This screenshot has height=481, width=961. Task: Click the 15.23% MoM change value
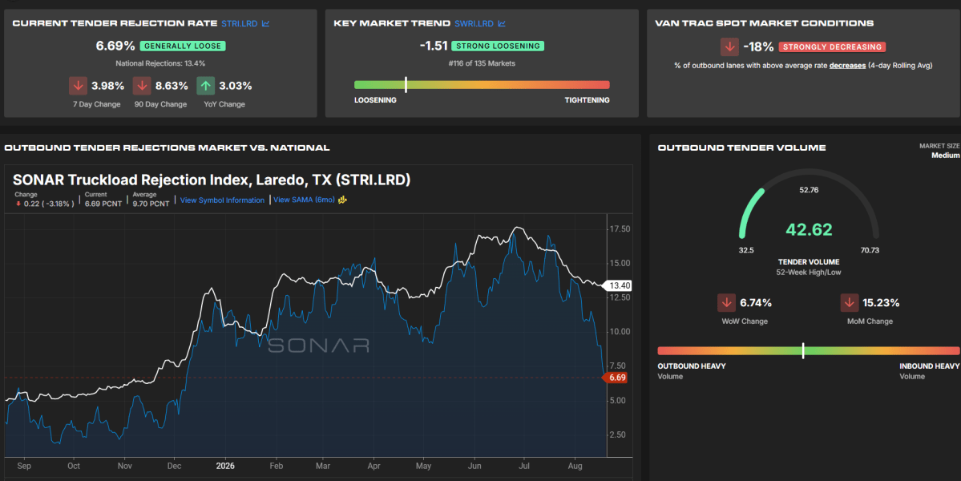click(882, 303)
